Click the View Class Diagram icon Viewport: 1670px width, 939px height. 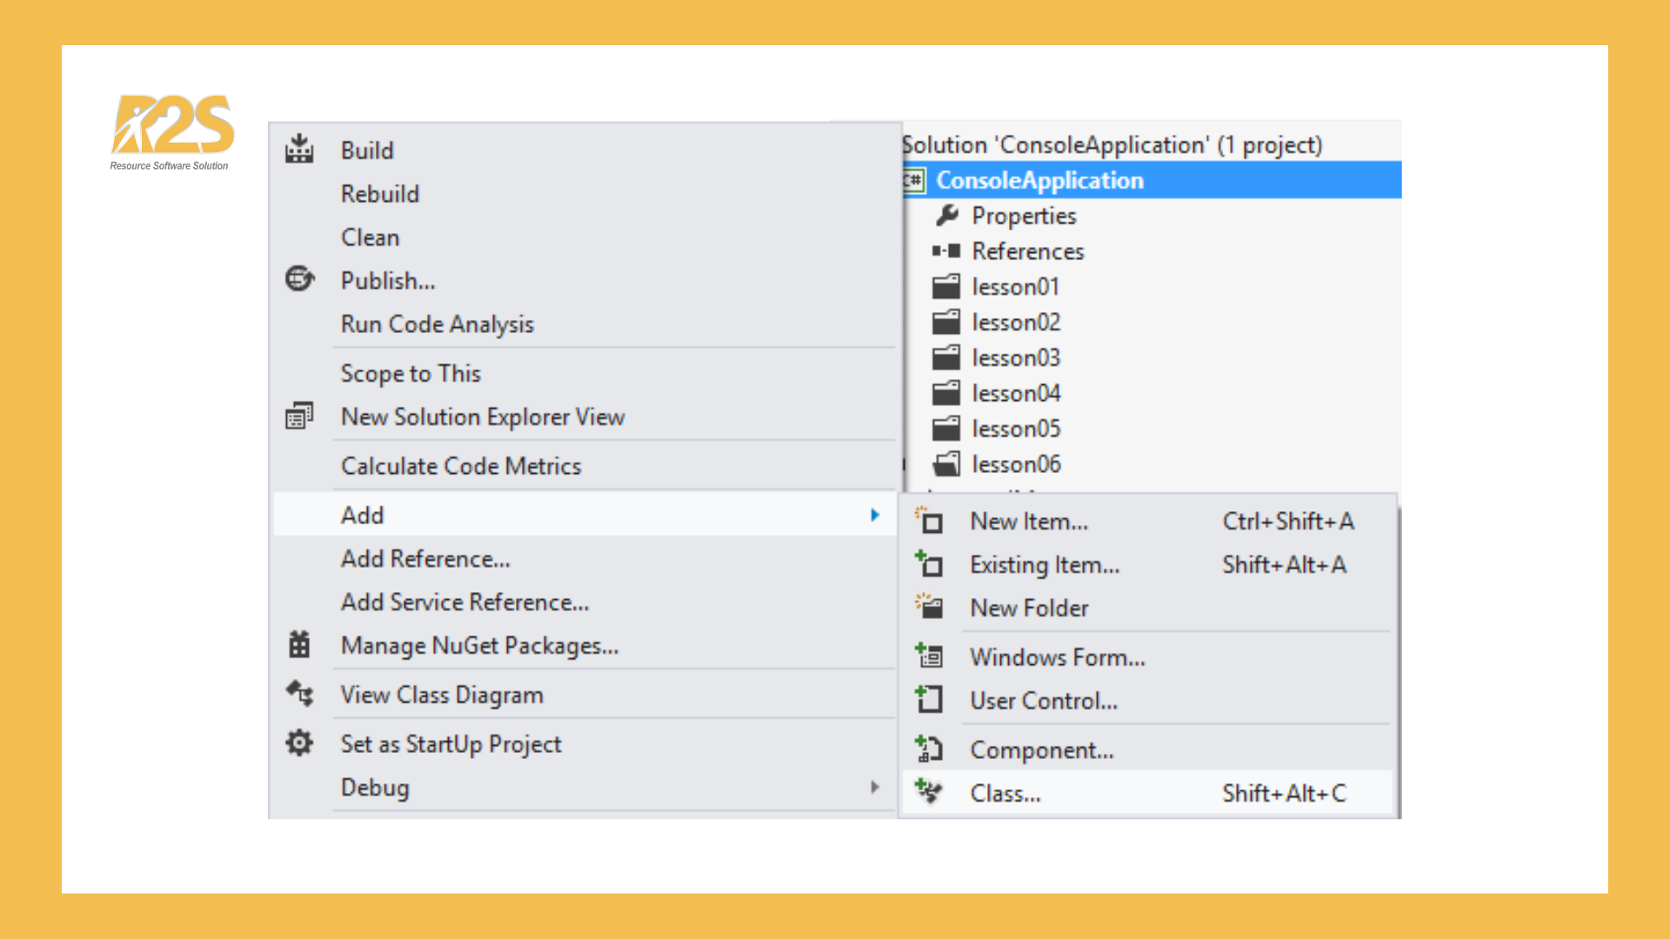tap(299, 694)
